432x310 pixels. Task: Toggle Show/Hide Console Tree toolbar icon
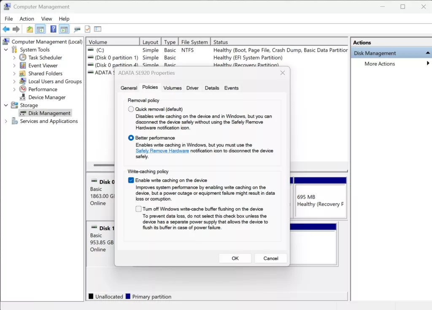(x=40, y=29)
